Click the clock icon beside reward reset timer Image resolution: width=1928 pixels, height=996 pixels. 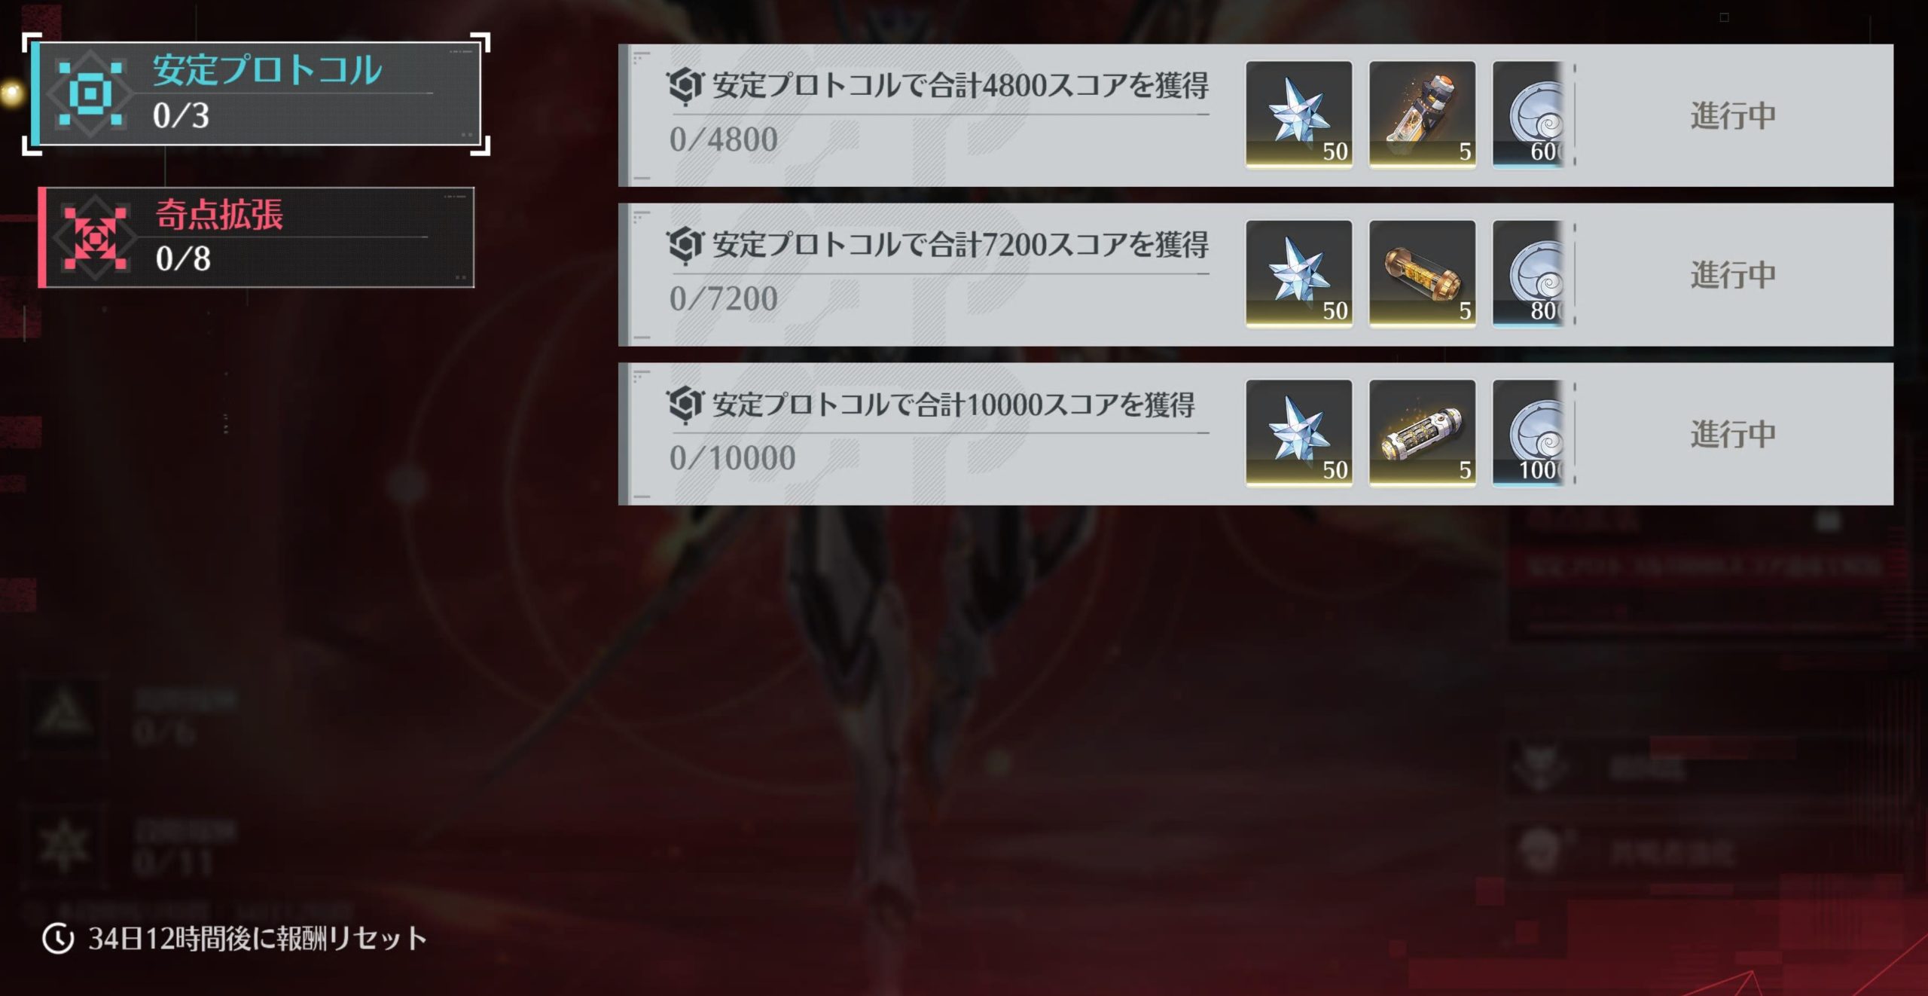[58, 939]
